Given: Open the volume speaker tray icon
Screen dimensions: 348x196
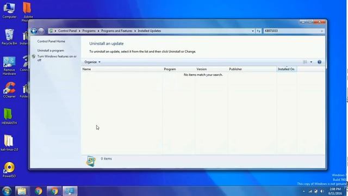Looking at the screenshot, I should click(322, 191).
